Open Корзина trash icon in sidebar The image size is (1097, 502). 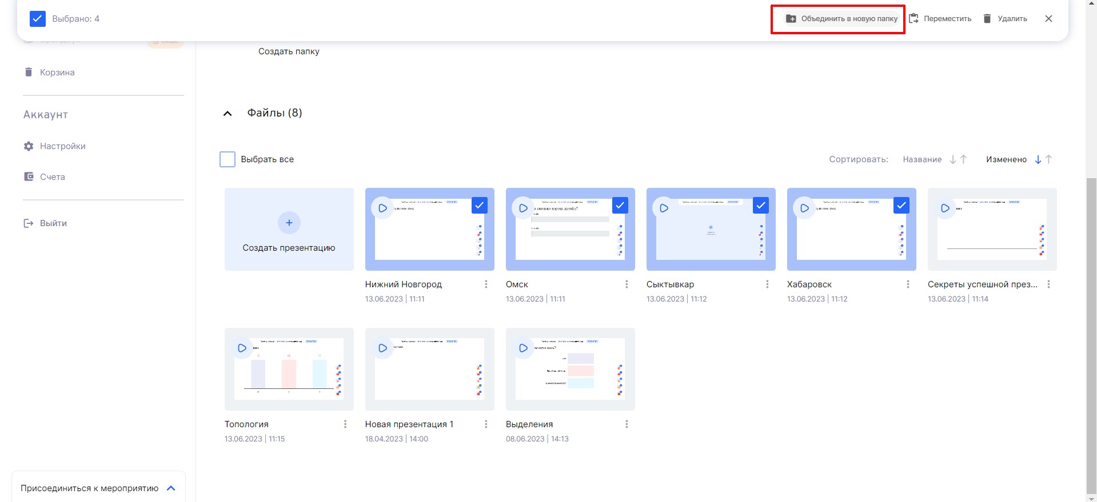pyautogui.click(x=29, y=72)
